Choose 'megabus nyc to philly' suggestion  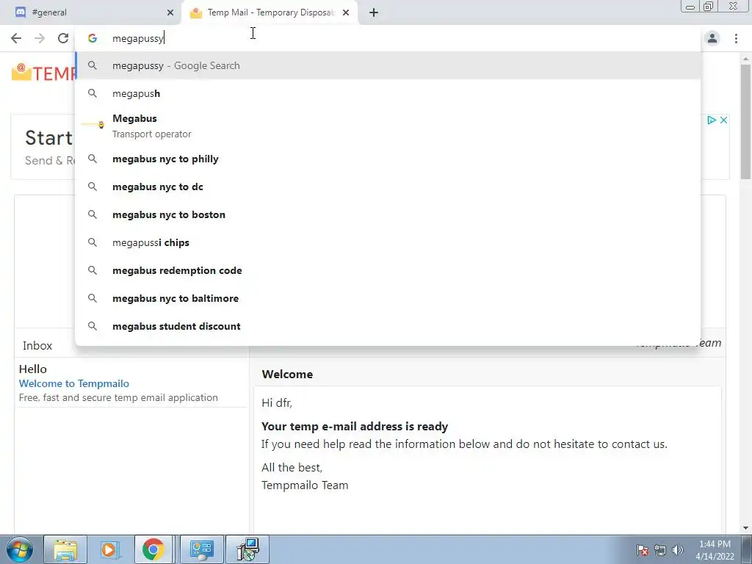pyautogui.click(x=388, y=159)
